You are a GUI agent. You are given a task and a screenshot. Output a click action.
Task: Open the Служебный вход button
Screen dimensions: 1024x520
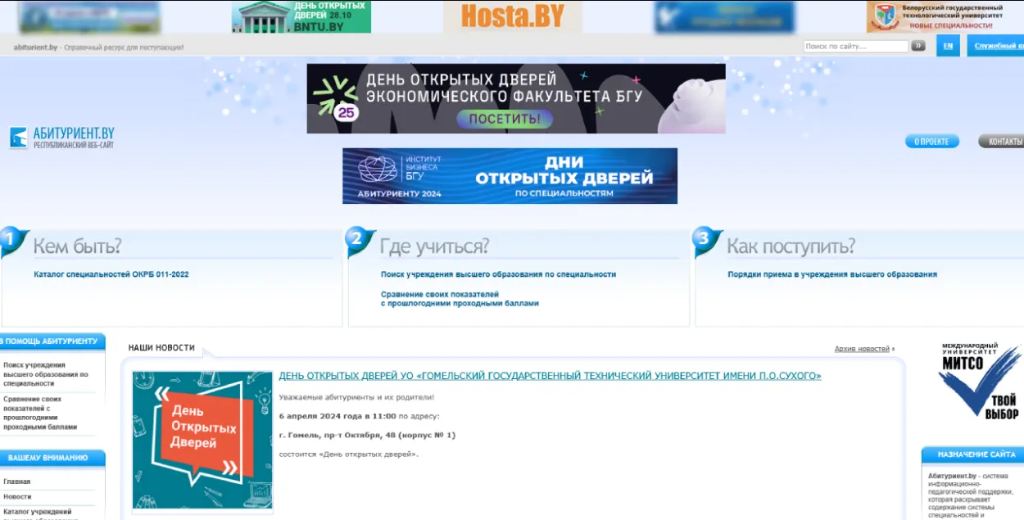tap(995, 46)
